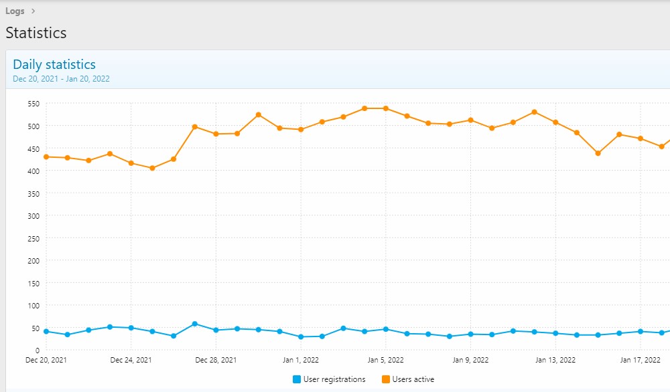
Task: Click the 350 y-axis value
Action: click(x=33, y=193)
